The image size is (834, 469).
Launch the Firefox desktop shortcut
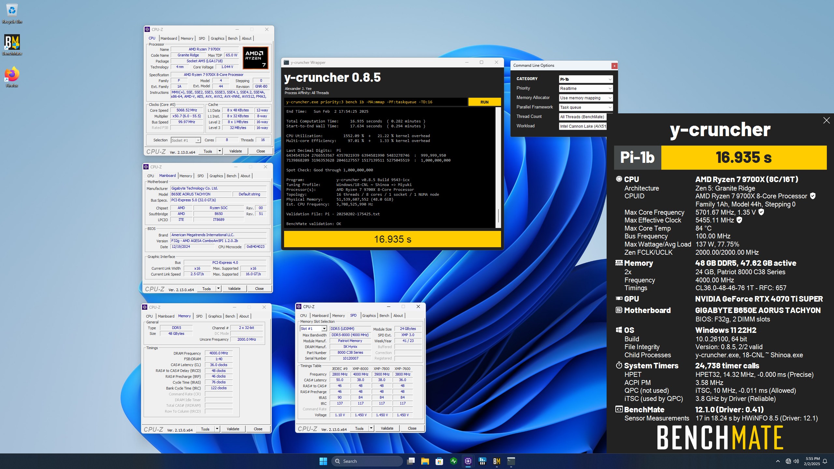tap(12, 77)
